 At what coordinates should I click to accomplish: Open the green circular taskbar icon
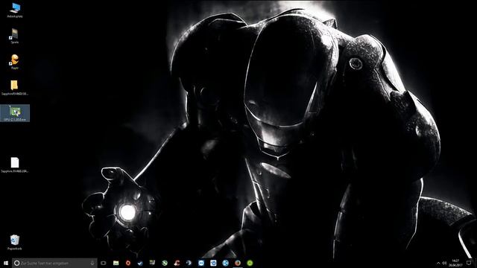250,263
